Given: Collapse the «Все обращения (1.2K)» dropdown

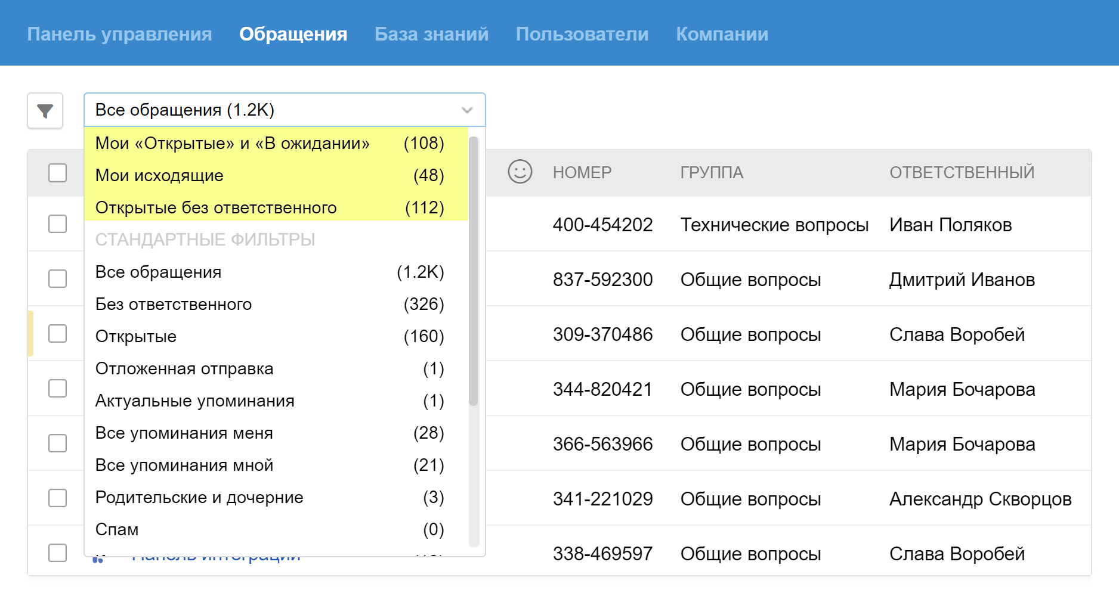Looking at the screenshot, I should [285, 110].
